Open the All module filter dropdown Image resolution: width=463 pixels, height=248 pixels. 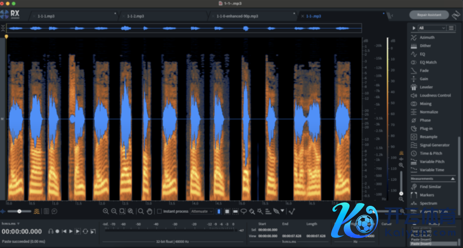pyautogui.click(x=432, y=28)
